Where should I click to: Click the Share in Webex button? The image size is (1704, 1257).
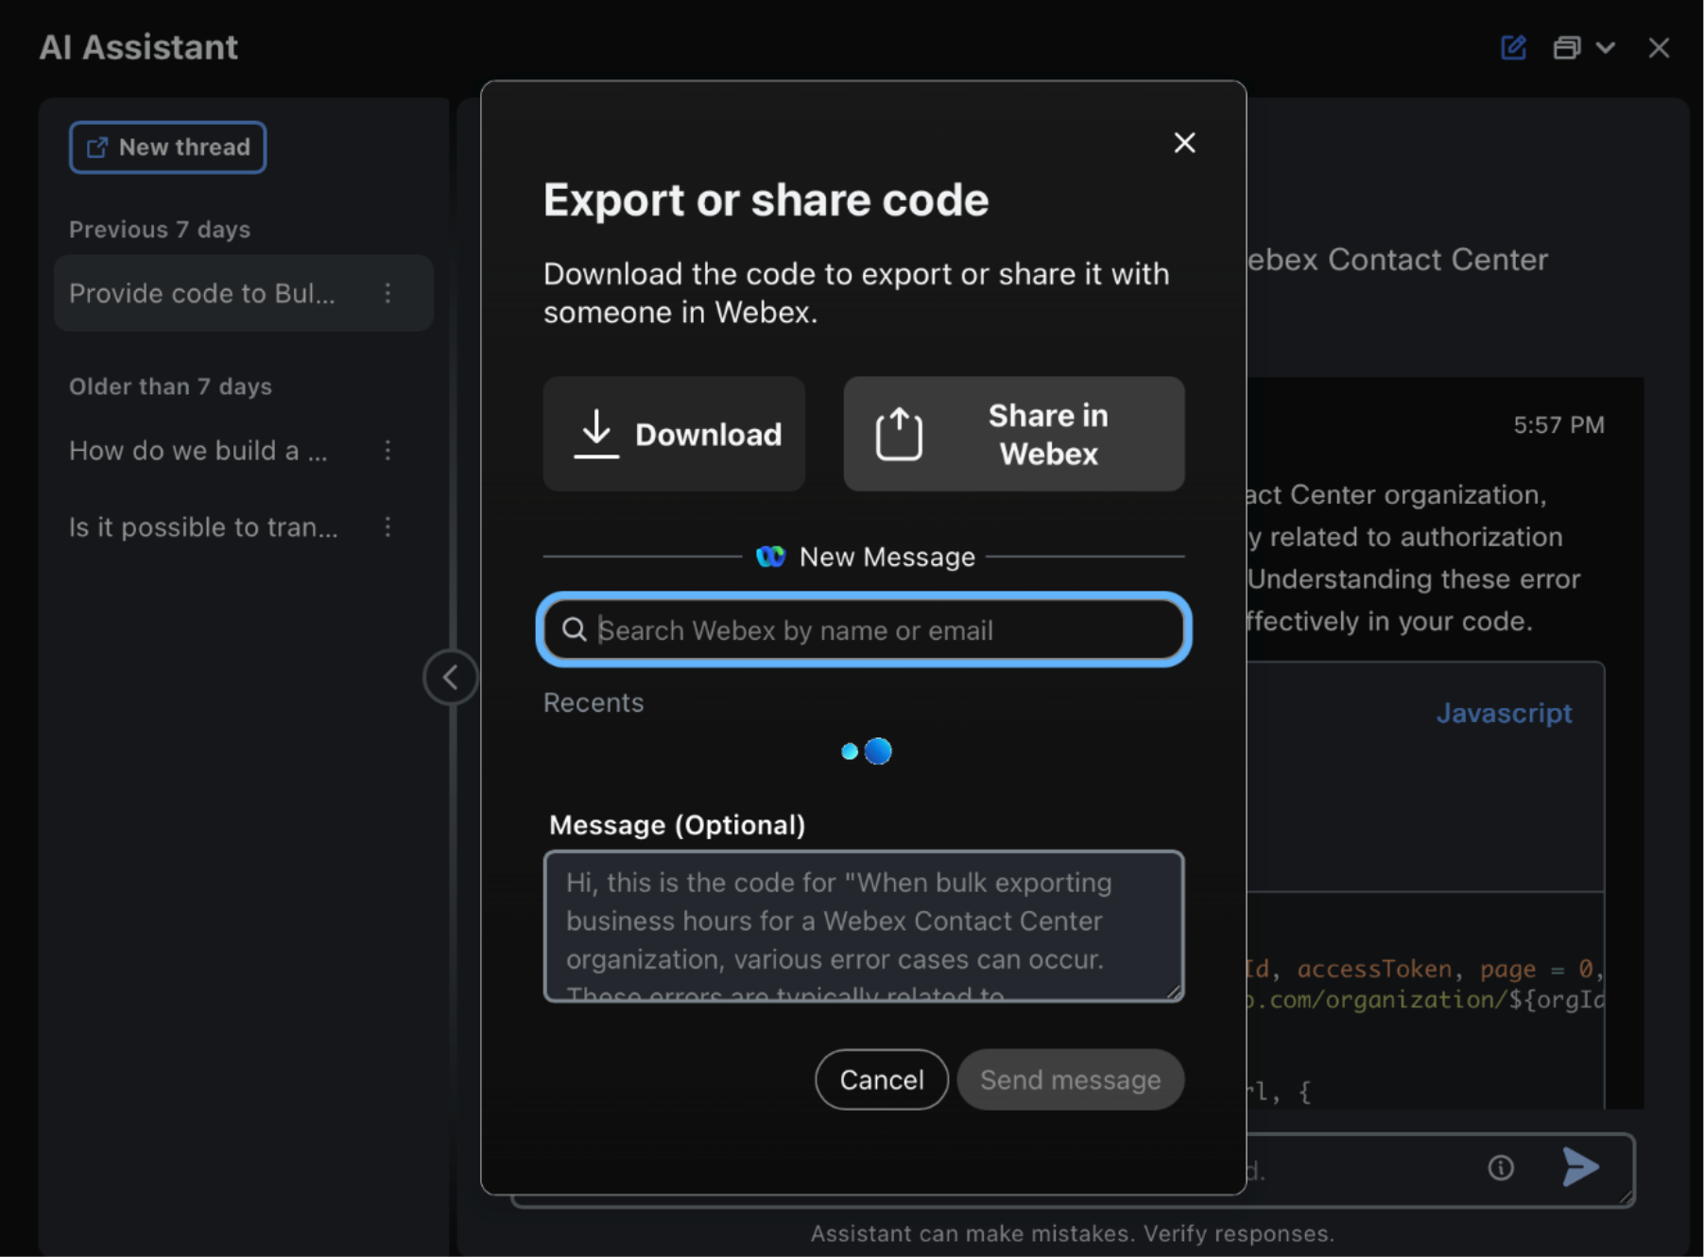(x=1013, y=434)
